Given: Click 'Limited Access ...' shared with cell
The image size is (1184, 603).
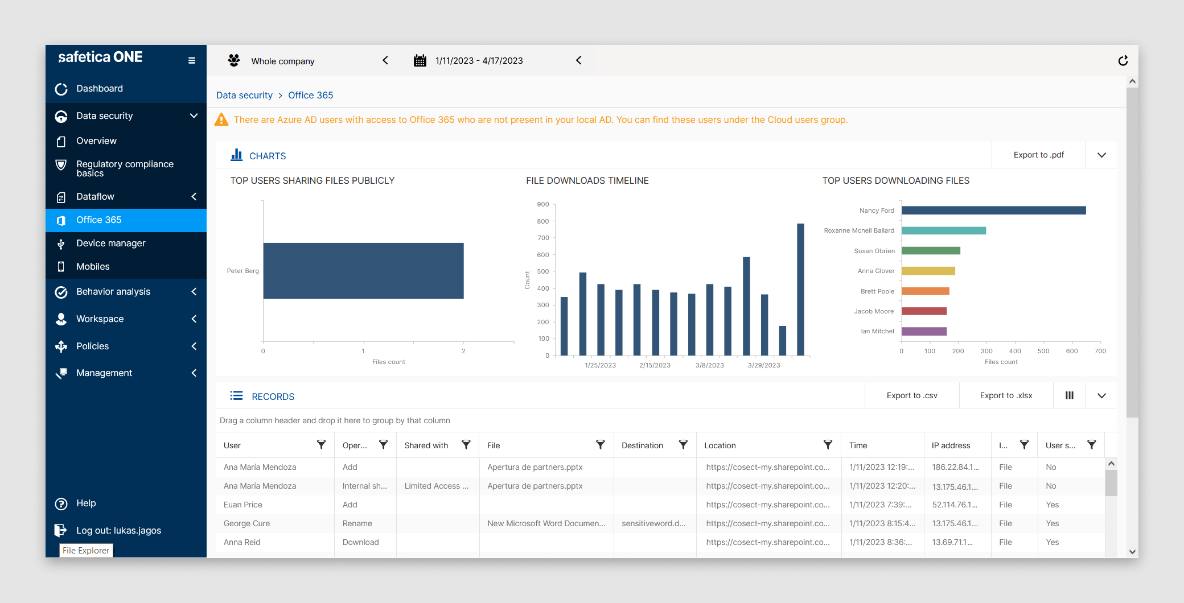Looking at the screenshot, I should pos(437,486).
